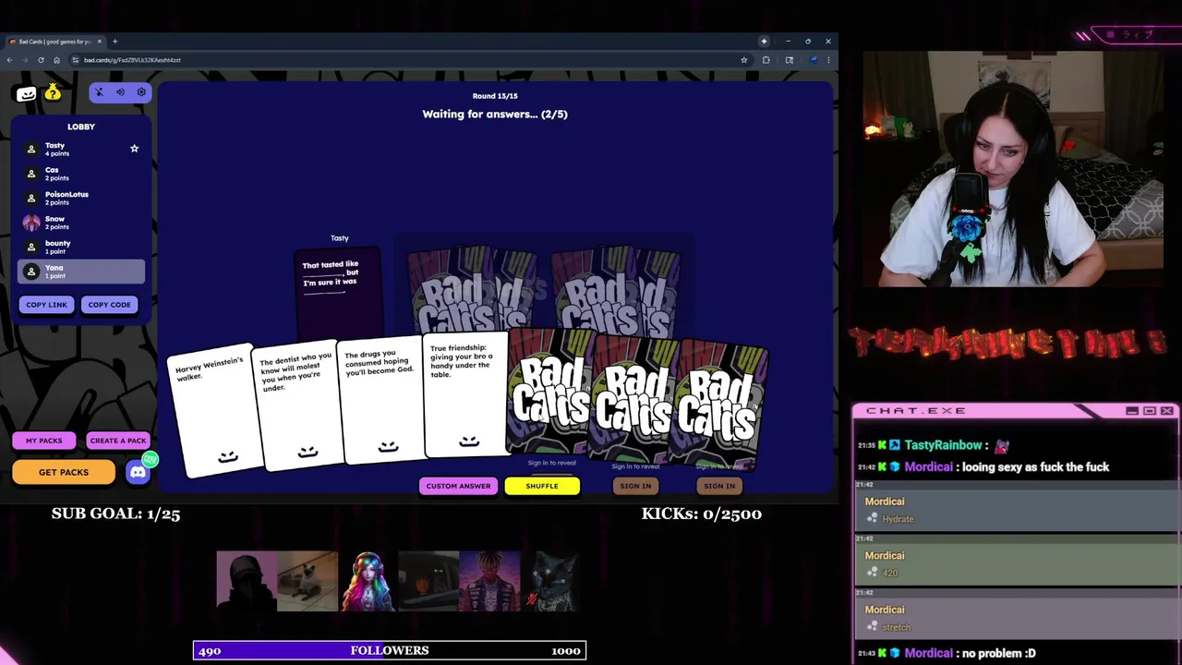
Task: Click the cat photo follower avatar
Action: [308, 581]
